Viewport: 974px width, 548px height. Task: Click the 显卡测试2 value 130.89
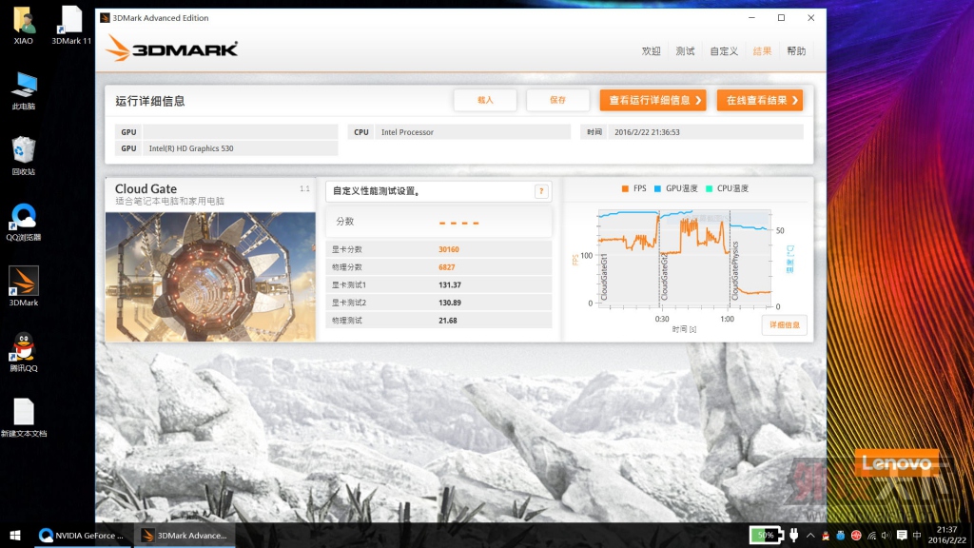pyautogui.click(x=450, y=303)
